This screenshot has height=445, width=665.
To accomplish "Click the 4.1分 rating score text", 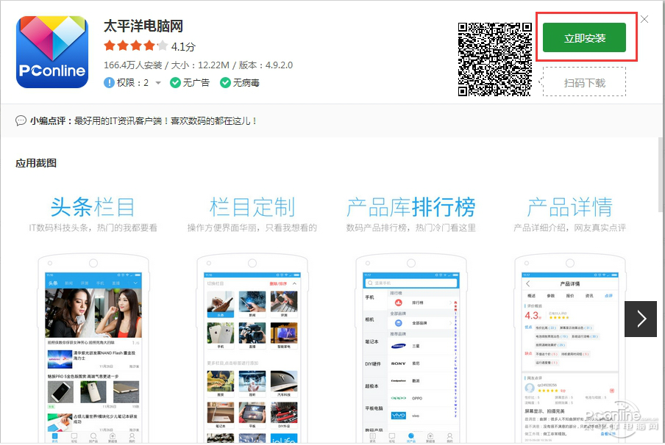I will 183,46.
